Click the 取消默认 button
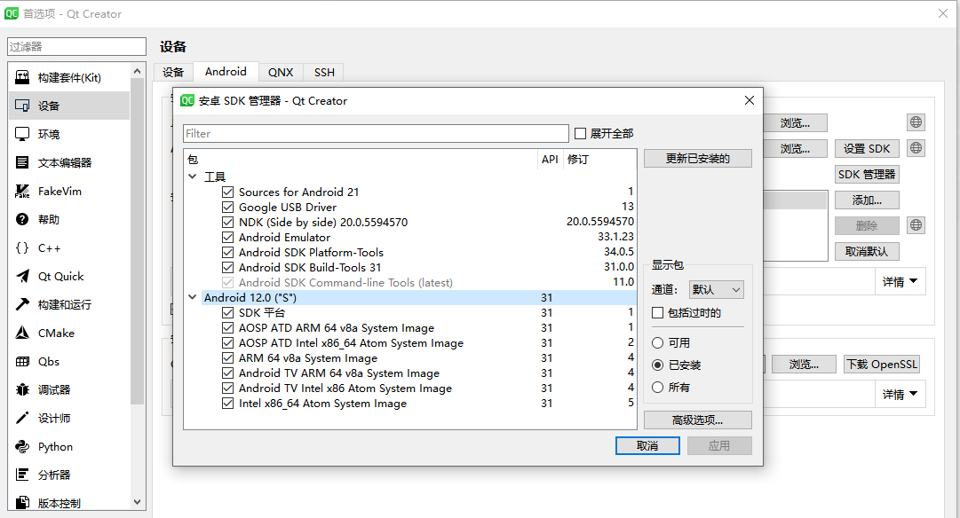 [867, 251]
